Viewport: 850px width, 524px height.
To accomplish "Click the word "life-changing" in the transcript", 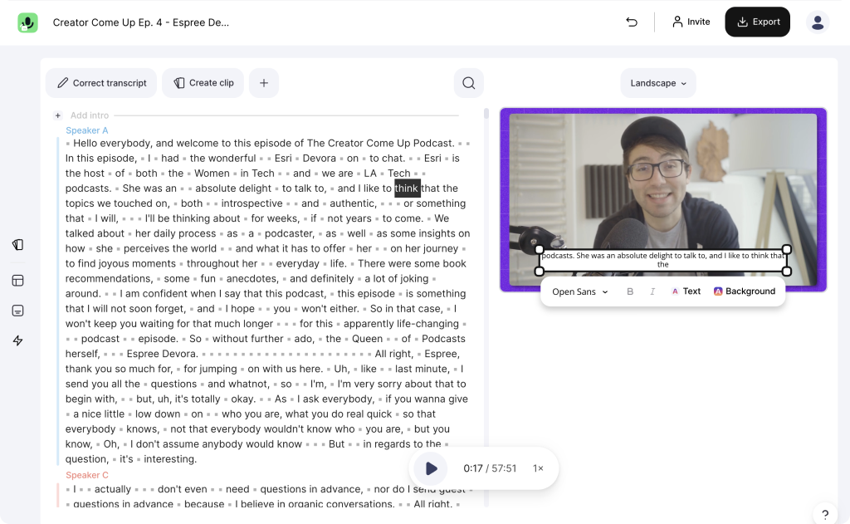I will [428, 324].
